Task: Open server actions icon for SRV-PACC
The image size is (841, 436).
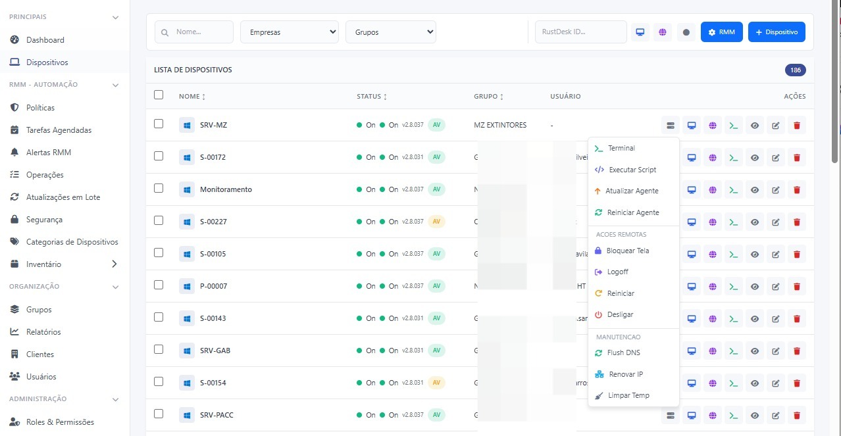Action: [671, 415]
